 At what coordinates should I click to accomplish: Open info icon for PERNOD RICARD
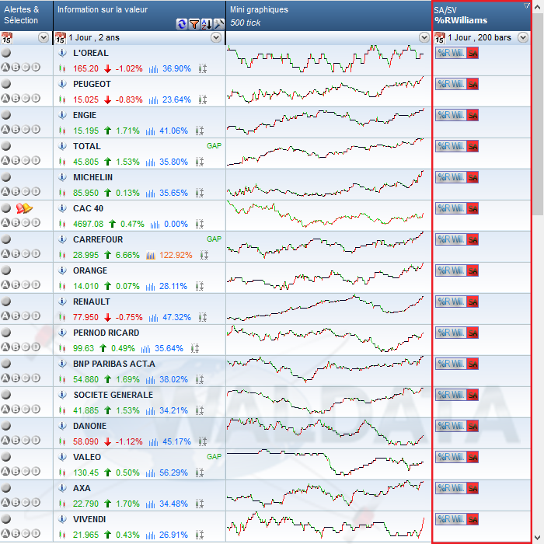tap(62, 333)
